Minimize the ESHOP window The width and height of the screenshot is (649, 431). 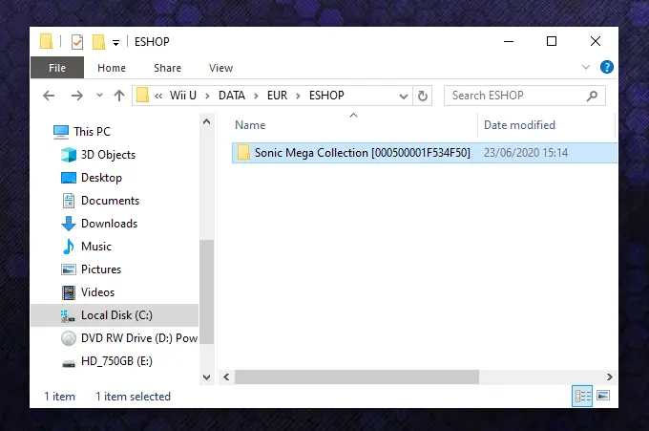point(509,41)
